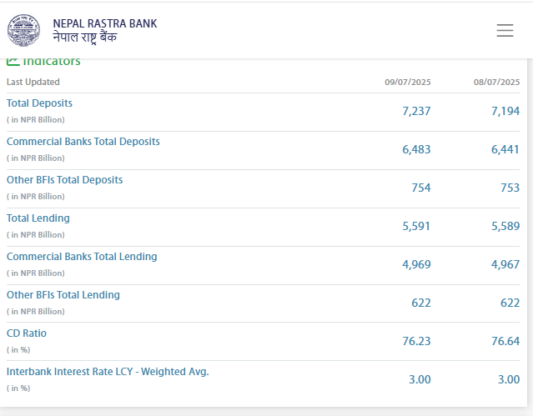The width and height of the screenshot is (533, 416).
Task: Open Commercial Banks Total Lending link
Action: point(82,257)
